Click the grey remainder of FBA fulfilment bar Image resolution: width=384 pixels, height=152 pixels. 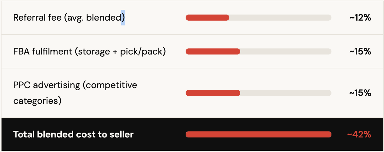pos(286,52)
